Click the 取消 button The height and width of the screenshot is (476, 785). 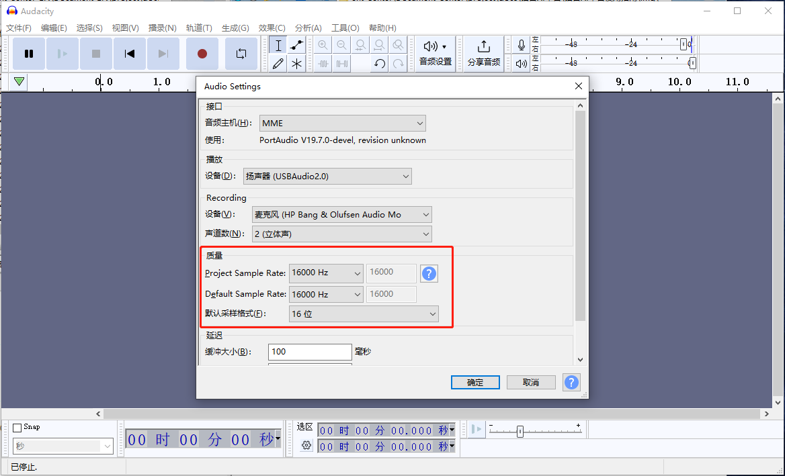pos(531,382)
